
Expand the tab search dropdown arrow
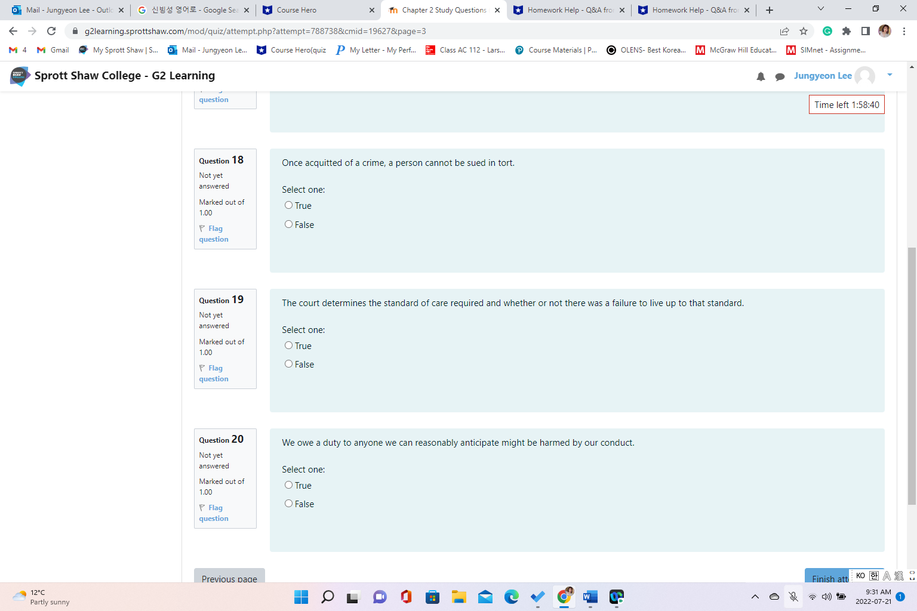(820, 8)
